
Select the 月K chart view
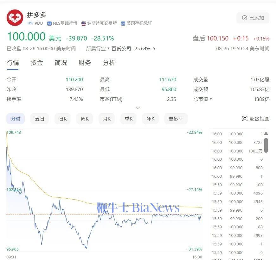pyautogui.click(x=107, y=119)
